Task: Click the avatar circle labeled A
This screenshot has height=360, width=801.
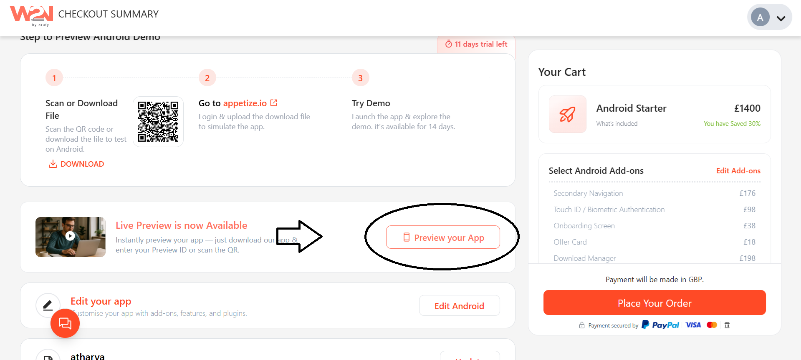Action: click(x=761, y=17)
